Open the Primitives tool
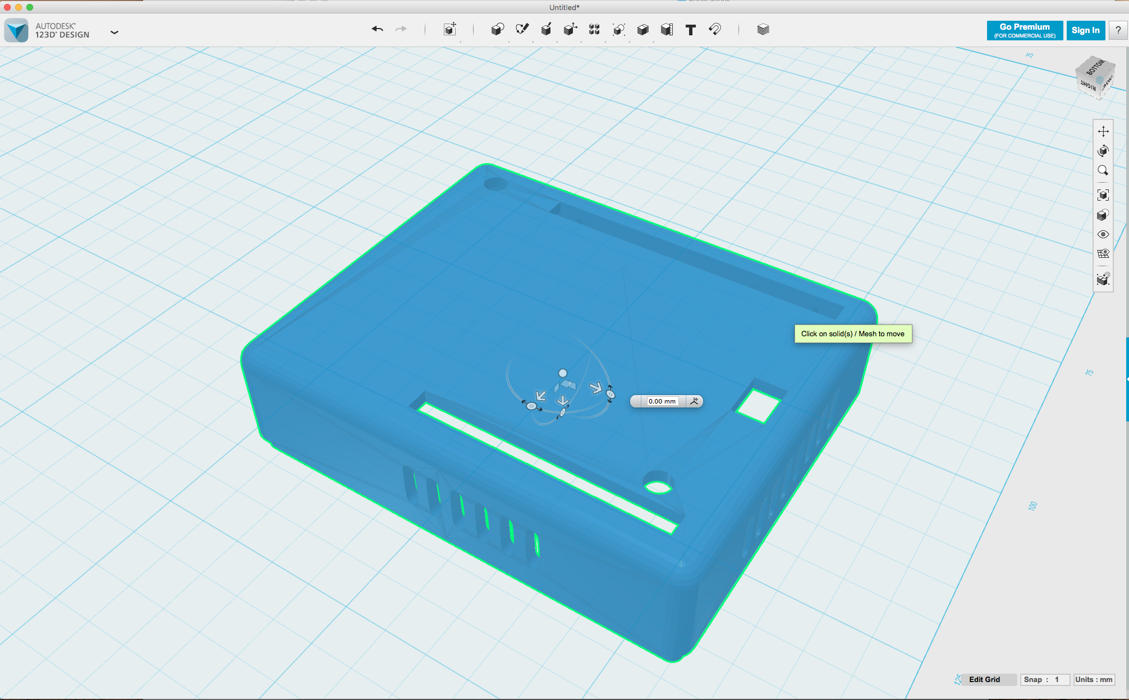Image resolution: width=1129 pixels, height=700 pixels. [497, 29]
